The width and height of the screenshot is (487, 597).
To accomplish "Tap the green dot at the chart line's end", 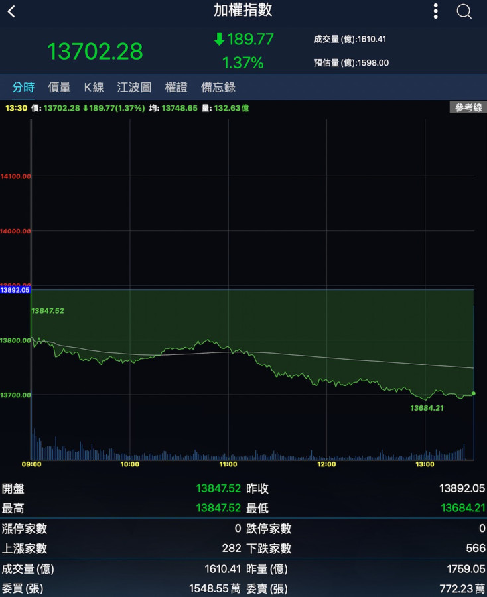I will click(x=473, y=394).
